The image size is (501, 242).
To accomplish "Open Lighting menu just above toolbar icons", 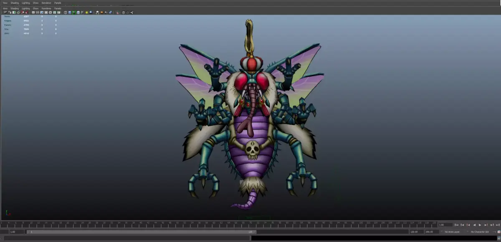I will 26,8.
